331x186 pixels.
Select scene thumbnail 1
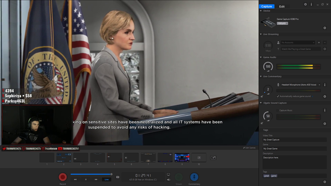coord(47,158)
